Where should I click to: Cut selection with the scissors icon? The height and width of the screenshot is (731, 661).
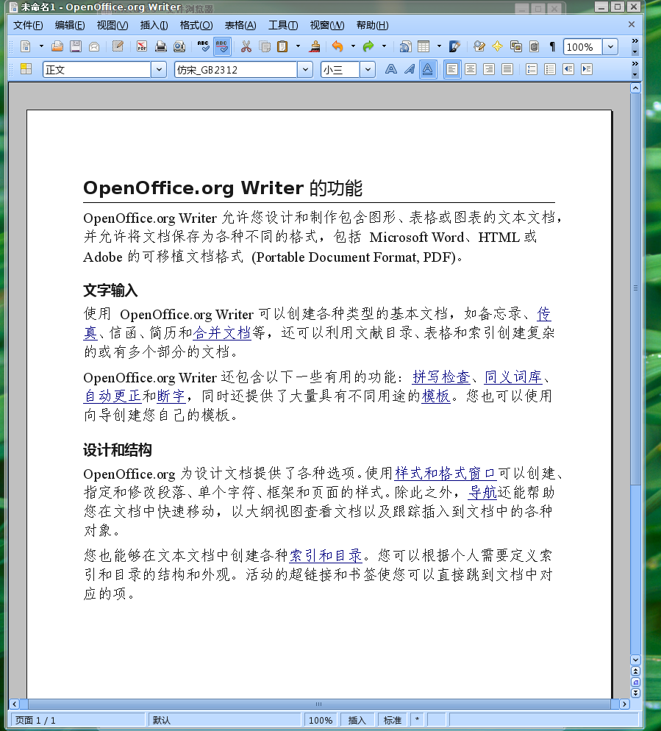(x=246, y=46)
